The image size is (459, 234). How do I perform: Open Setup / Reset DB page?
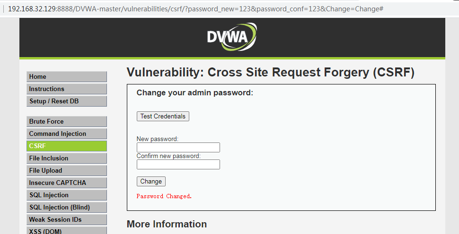[x=67, y=101]
